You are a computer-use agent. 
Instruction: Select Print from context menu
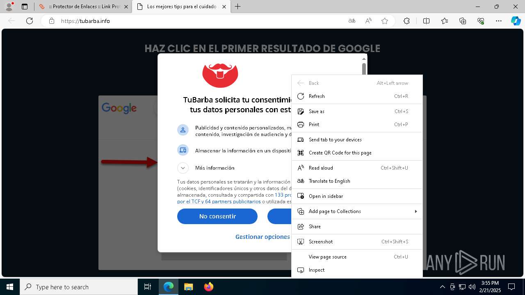coord(357,125)
